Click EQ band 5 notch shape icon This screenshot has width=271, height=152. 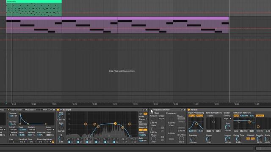tap(105, 139)
